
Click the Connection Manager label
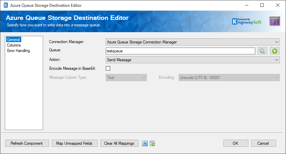(x=67, y=42)
